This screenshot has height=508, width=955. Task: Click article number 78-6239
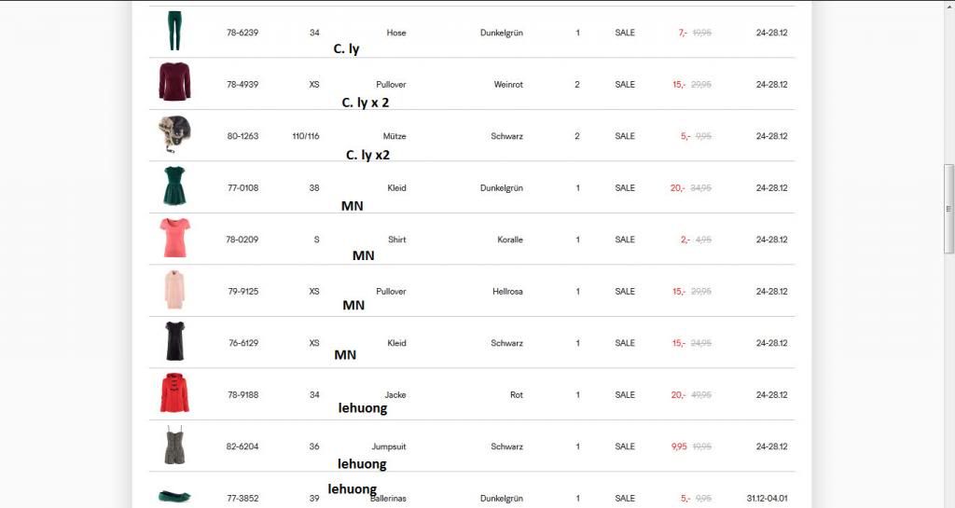pyautogui.click(x=242, y=33)
